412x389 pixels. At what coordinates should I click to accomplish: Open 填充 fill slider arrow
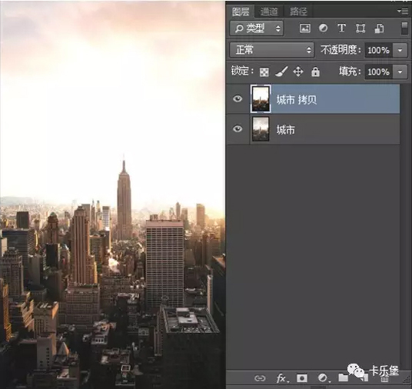400,71
